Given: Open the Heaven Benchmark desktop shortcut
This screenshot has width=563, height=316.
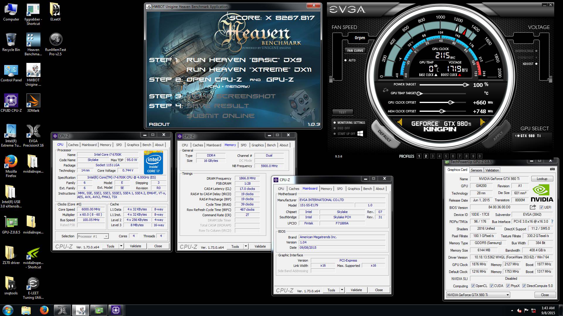Looking at the screenshot, I should pos(33,44).
